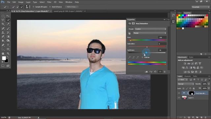Clip adjustment to layer below button
Image resolution: width=211 pixels, height=119 pixels.
tap(146, 72)
